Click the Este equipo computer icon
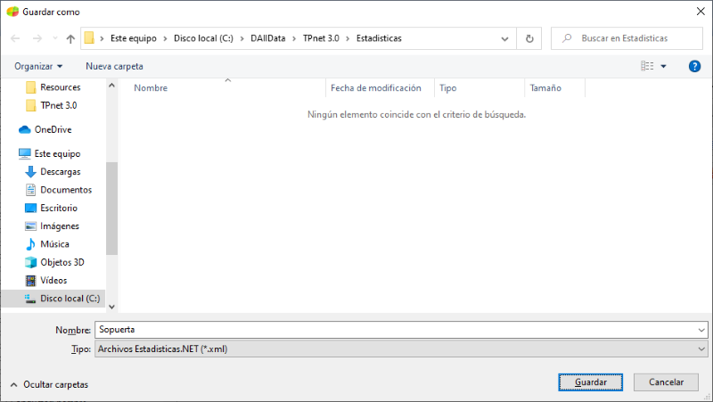The height and width of the screenshot is (402, 713). 25,153
